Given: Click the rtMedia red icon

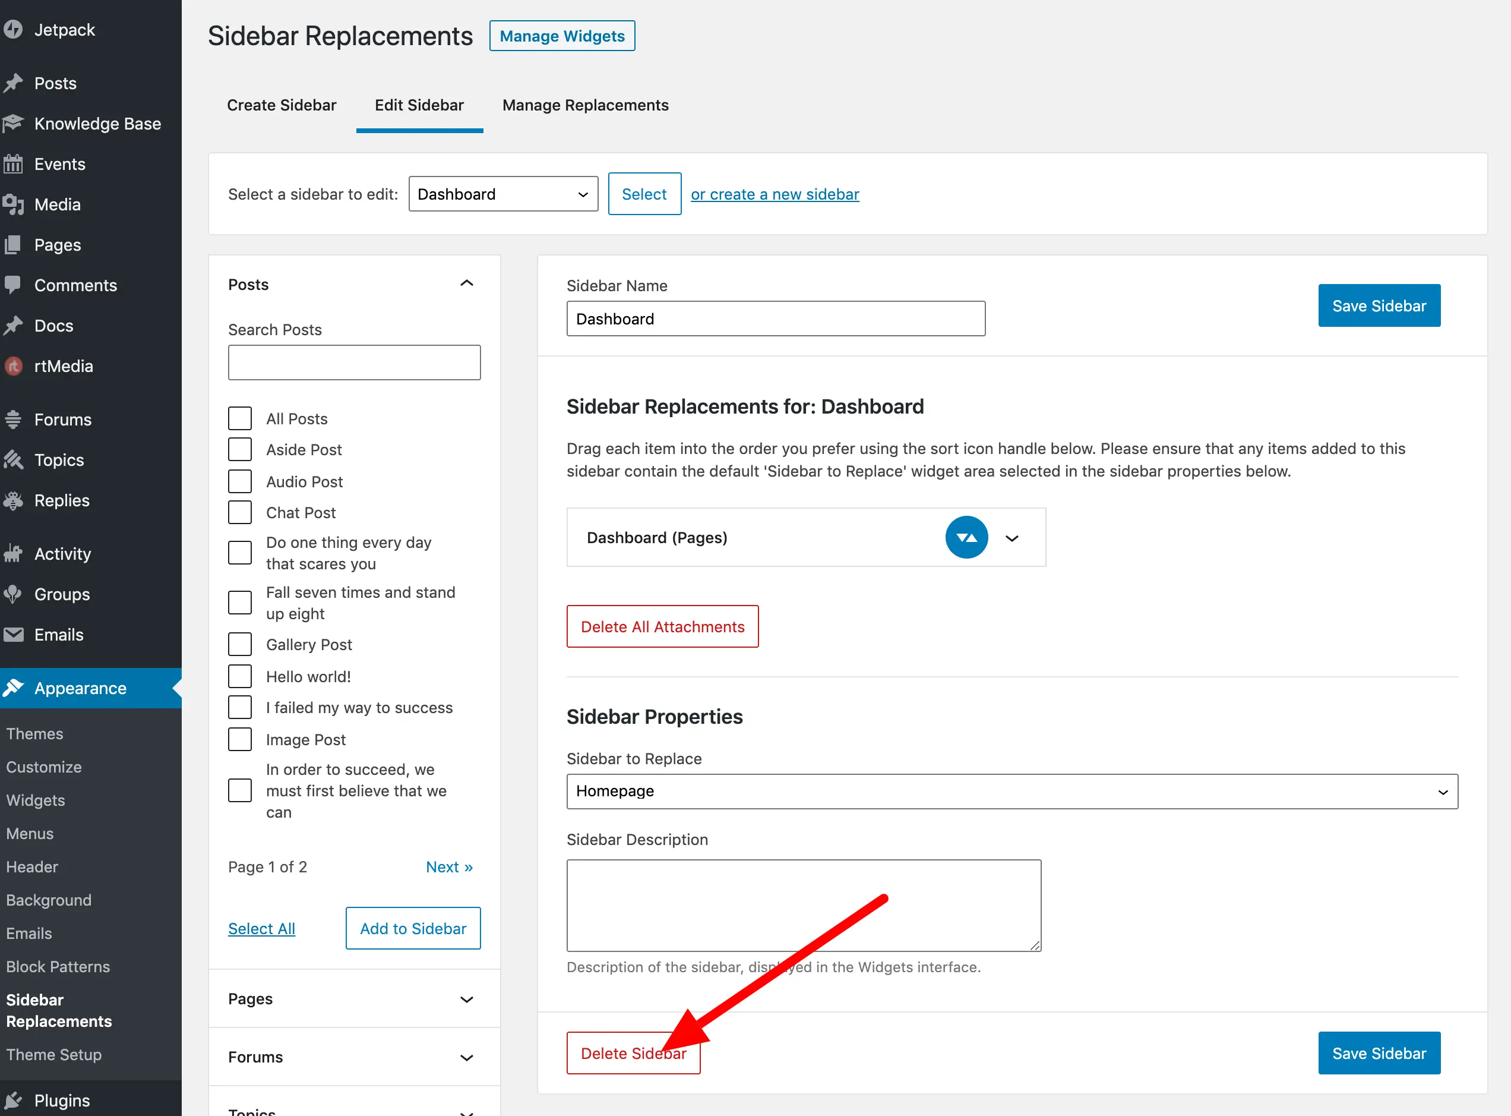Looking at the screenshot, I should pos(14,366).
